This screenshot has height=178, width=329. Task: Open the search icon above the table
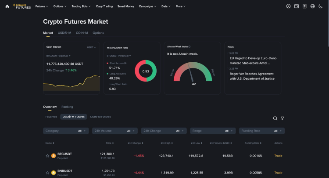(275, 118)
